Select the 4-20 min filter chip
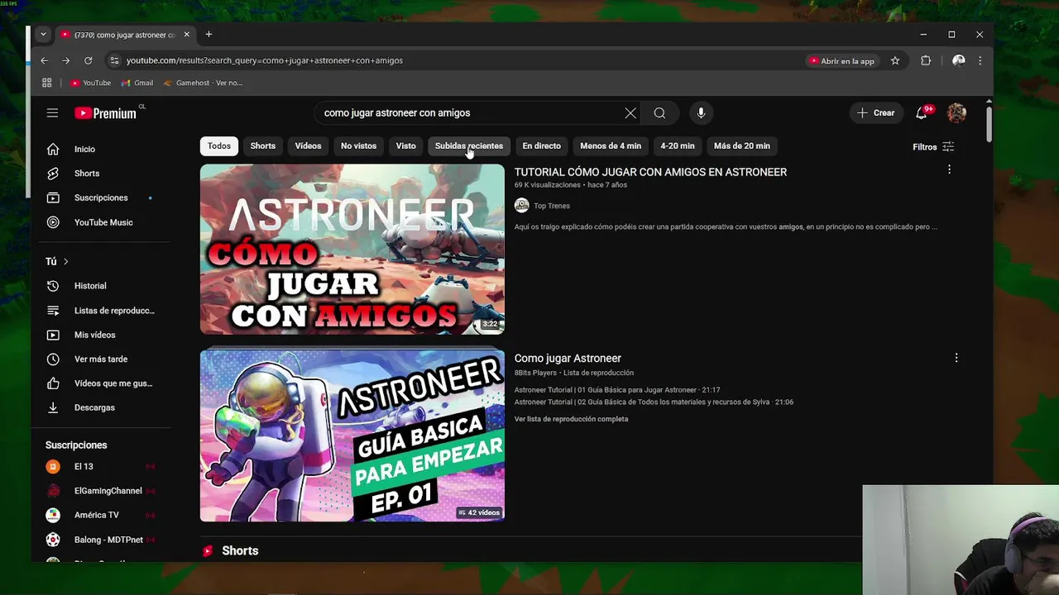This screenshot has width=1059, height=595. coord(678,146)
